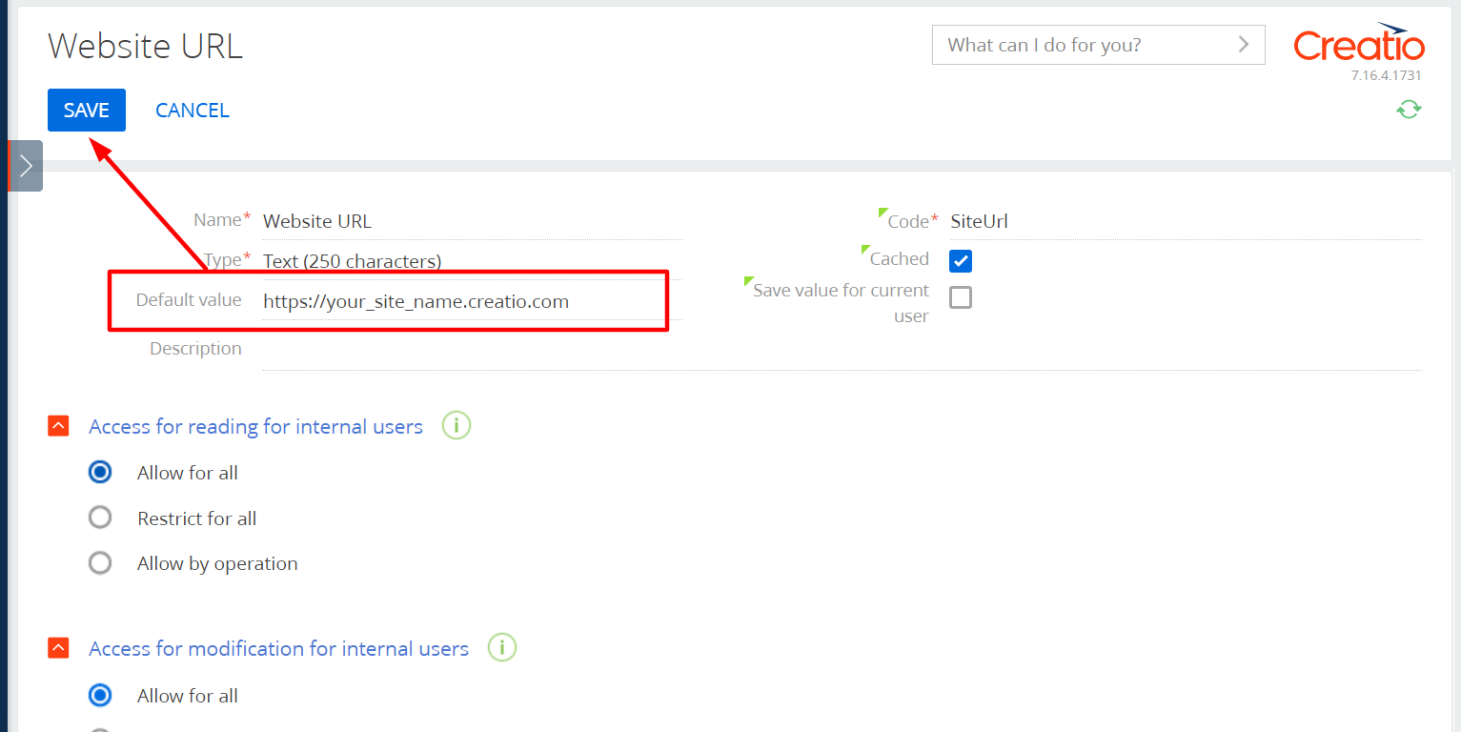
Task: Select Allow for all under reading access
Action: click(x=100, y=472)
